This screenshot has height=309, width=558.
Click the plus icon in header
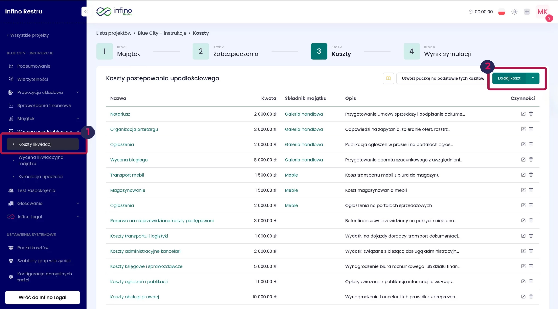527,12
